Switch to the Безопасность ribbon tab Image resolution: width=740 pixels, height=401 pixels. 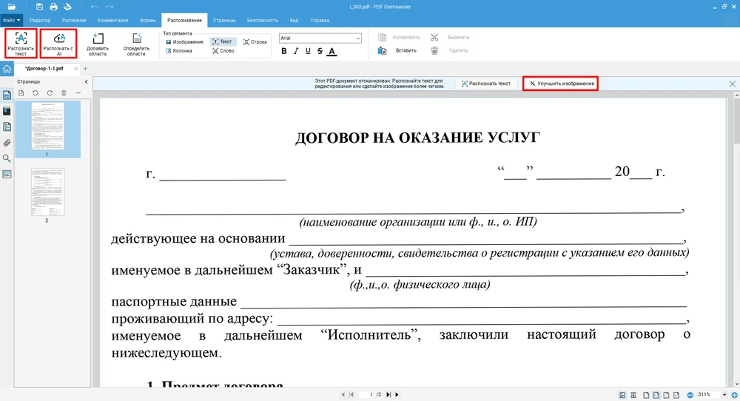point(263,20)
